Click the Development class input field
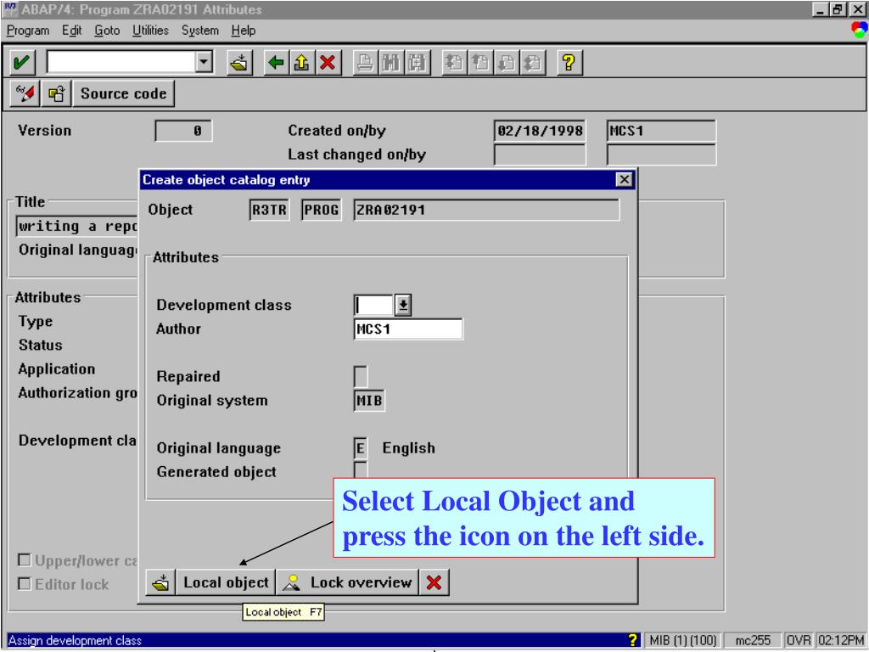The image size is (869, 652). click(373, 305)
